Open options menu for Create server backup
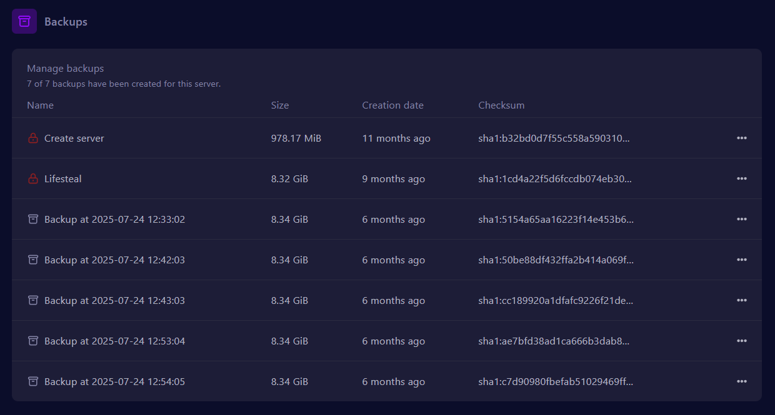The height and width of the screenshot is (415, 775). pos(741,139)
